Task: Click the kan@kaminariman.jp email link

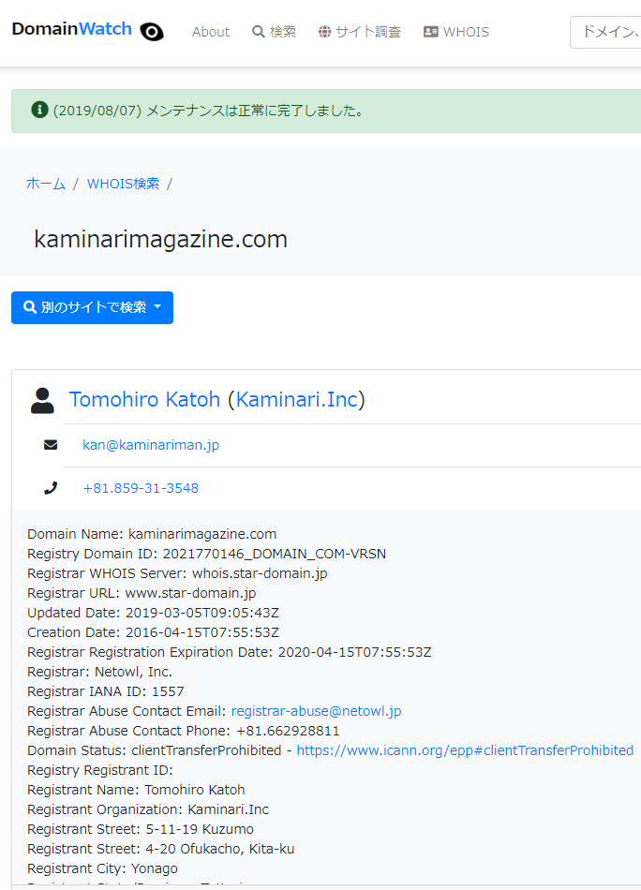Action: tap(151, 445)
